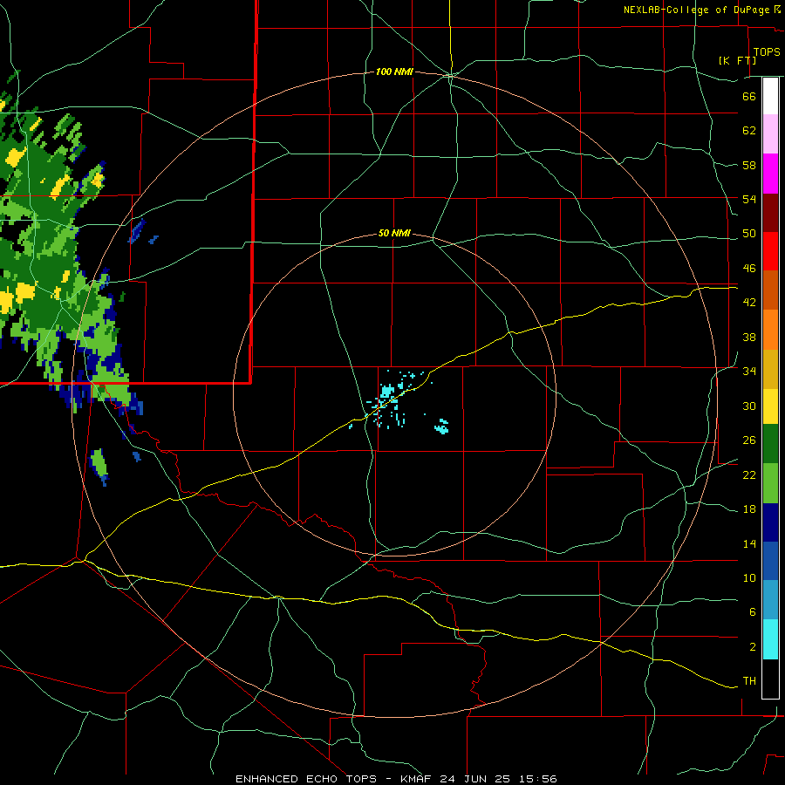The image size is (785, 785).
Task: Click the TH label beside legend
Action: [x=749, y=681]
